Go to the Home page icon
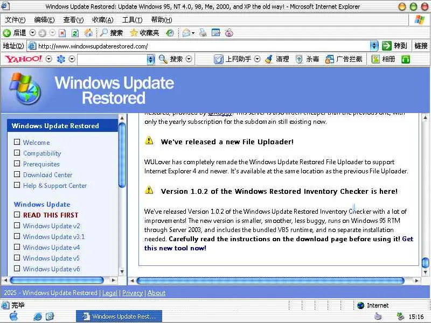The image size is (431, 323). point(88,33)
